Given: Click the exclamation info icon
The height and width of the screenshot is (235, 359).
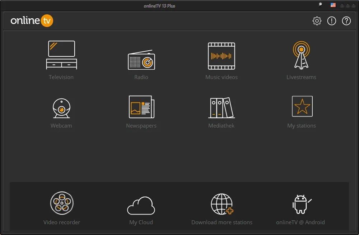Looking at the screenshot, I should [x=331, y=21].
